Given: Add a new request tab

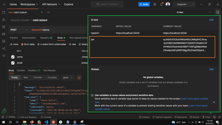Looking at the screenshot, I should point(42,12).
